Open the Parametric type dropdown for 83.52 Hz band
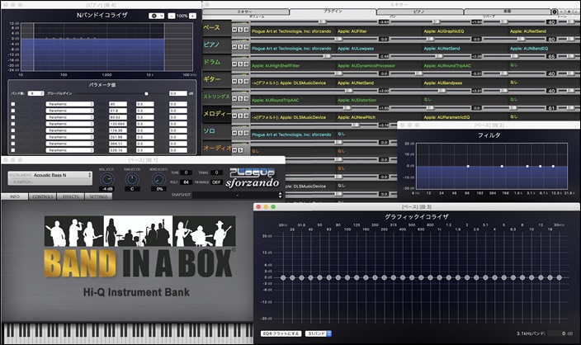The width and height of the screenshot is (581, 345). pyautogui.click(x=69, y=117)
